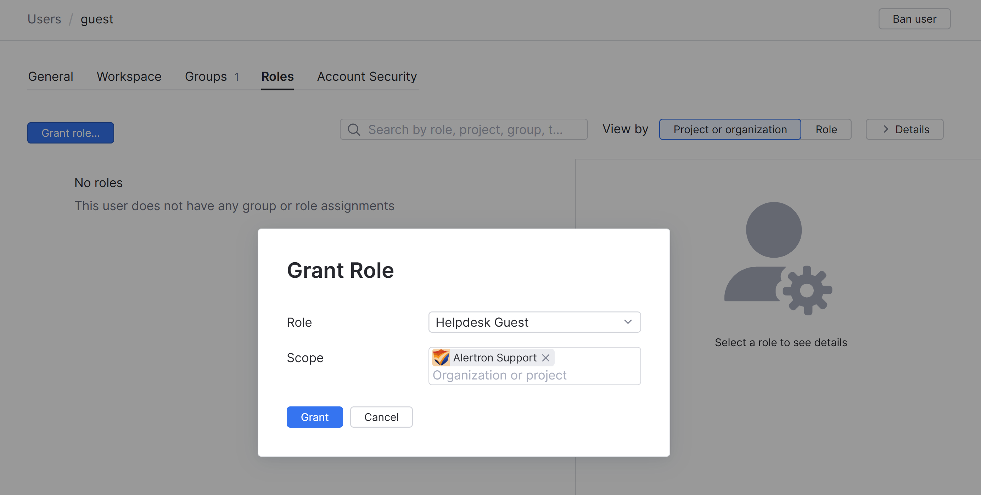Click the search magnifier icon
This screenshot has width=981, height=495.
tap(354, 129)
